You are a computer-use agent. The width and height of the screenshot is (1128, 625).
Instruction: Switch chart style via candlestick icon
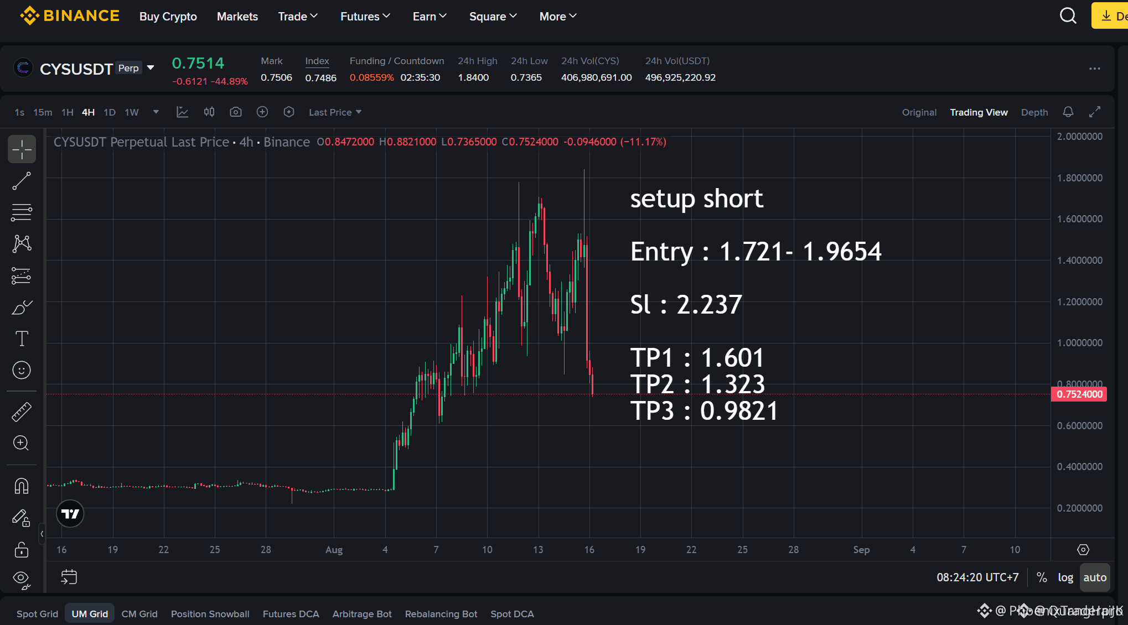click(x=209, y=112)
